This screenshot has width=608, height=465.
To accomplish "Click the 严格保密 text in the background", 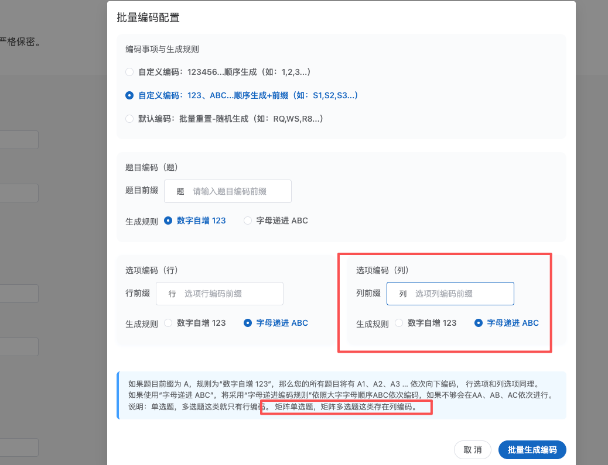I will 22,41.
